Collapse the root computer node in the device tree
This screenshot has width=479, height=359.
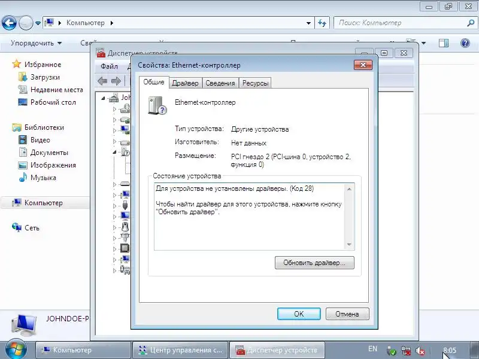pos(103,98)
